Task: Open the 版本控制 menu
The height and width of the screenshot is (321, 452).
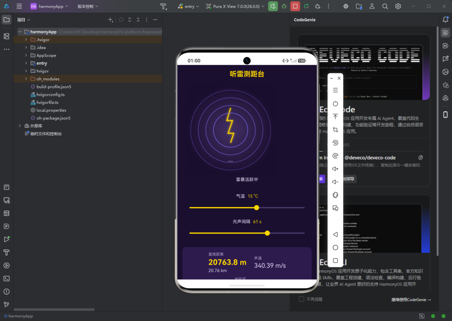Action: coord(87,6)
